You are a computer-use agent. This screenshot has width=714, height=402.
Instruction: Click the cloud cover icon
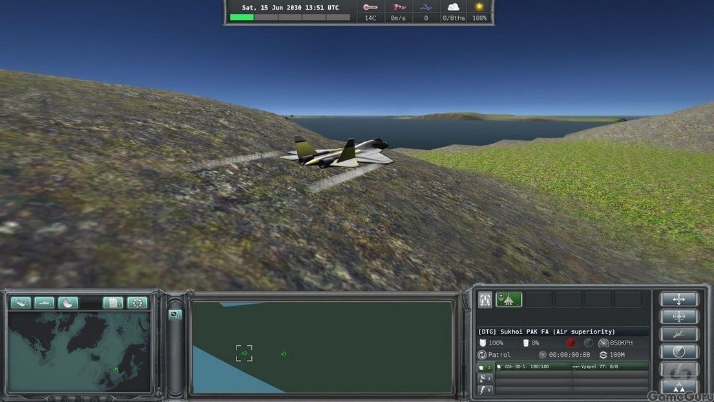coord(453,7)
